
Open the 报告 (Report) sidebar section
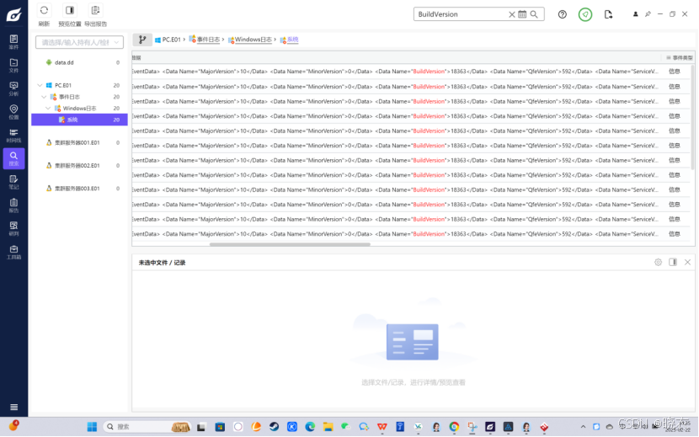[x=13, y=205]
